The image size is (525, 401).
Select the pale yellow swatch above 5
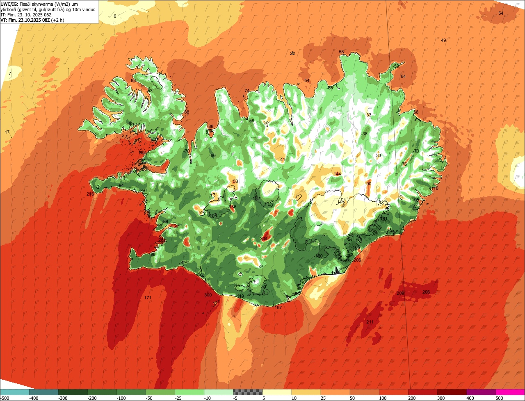pyautogui.click(x=277, y=392)
